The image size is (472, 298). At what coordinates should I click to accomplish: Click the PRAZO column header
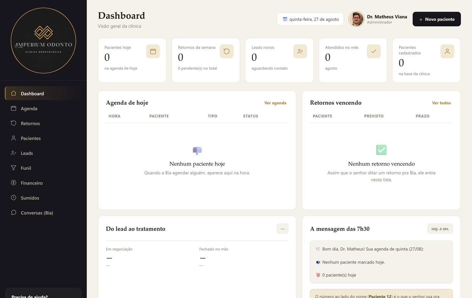pos(422,116)
